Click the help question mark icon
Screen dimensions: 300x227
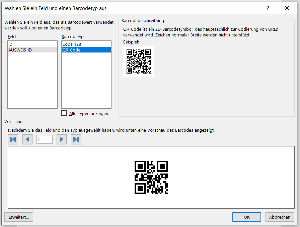[268, 8]
